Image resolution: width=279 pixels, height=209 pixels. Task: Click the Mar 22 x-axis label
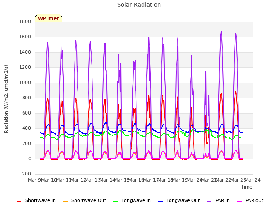[224, 180]
